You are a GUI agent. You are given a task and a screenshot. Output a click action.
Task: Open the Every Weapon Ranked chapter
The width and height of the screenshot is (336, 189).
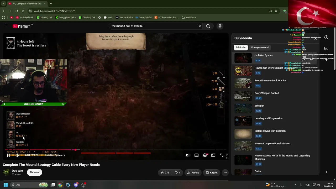(x=274, y=96)
